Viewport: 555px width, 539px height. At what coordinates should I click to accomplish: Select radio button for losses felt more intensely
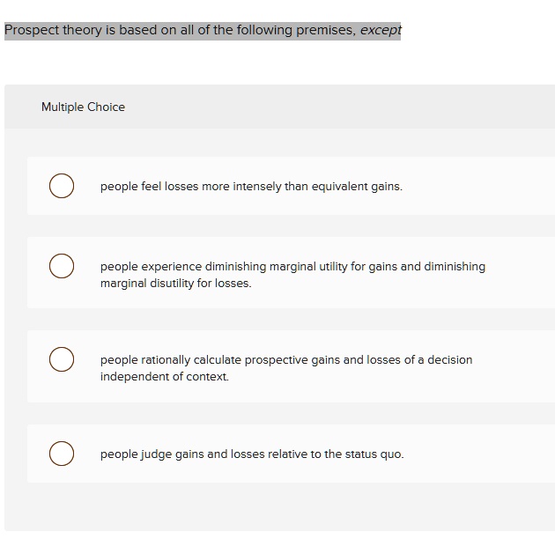click(62, 186)
